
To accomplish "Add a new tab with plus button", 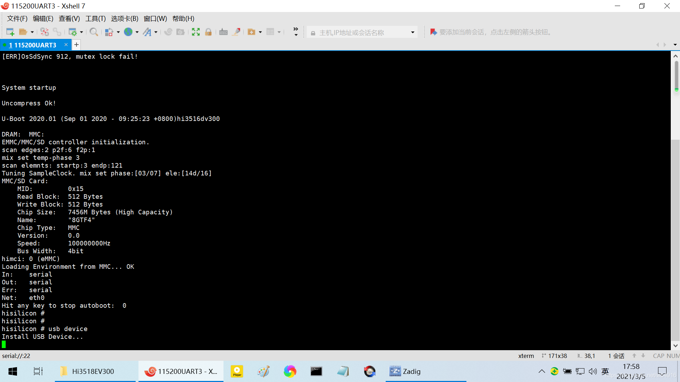I will [x=76, y=45].
